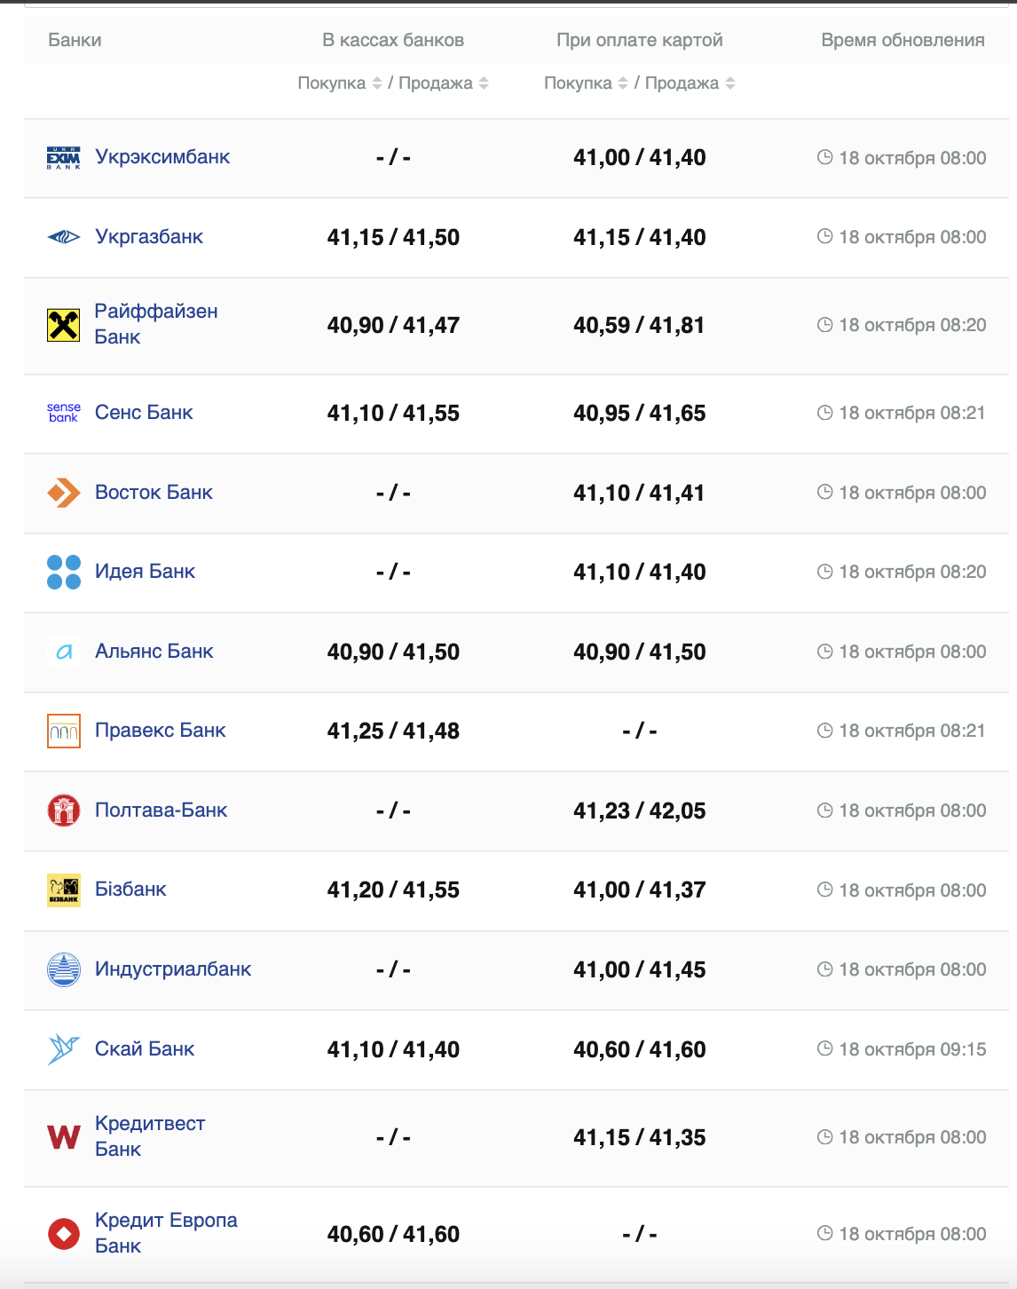The width and height of the screenshot is (1017, 1289).
Task: Click the Скай Банк bird logo
Action: pyautogui.click(x=63, y=1049)
